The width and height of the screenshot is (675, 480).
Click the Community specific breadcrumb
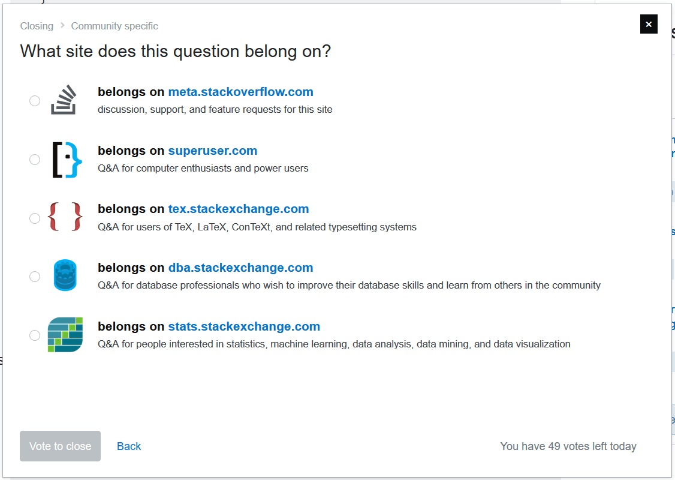point(114,26)
